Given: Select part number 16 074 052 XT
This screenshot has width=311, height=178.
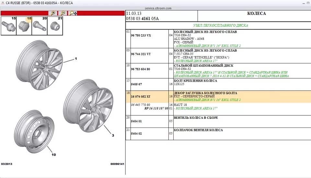Looking at the screenshot, I should [141, 96].
